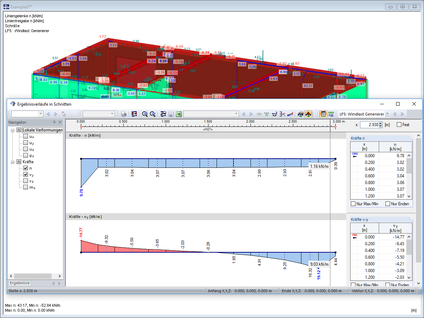
Task: Click the dotted line with red cross icon
Action: (282, 114)
